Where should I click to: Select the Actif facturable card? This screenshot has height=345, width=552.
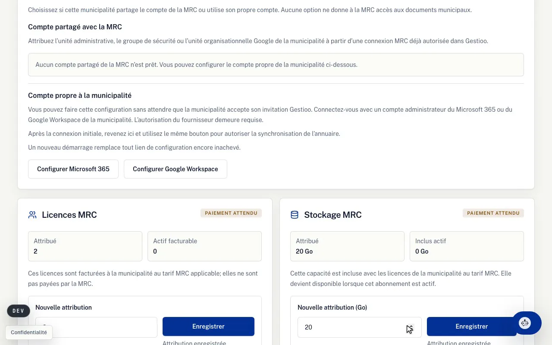click(x=204, y=246)
